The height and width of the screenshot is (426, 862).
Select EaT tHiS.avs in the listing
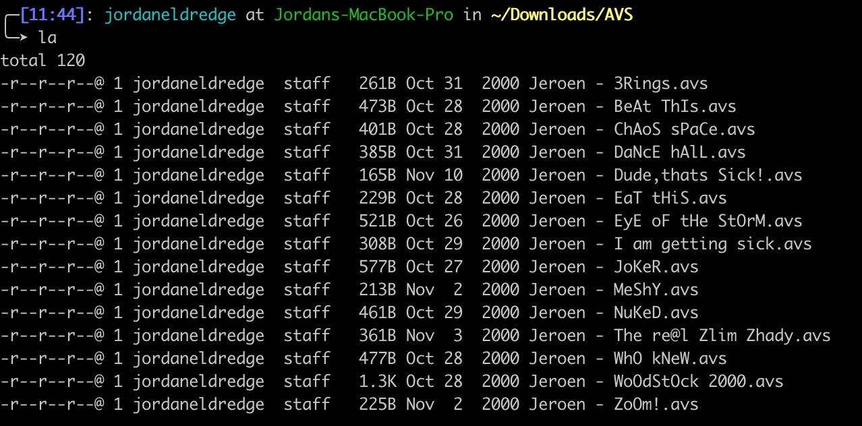click(670, 198)
